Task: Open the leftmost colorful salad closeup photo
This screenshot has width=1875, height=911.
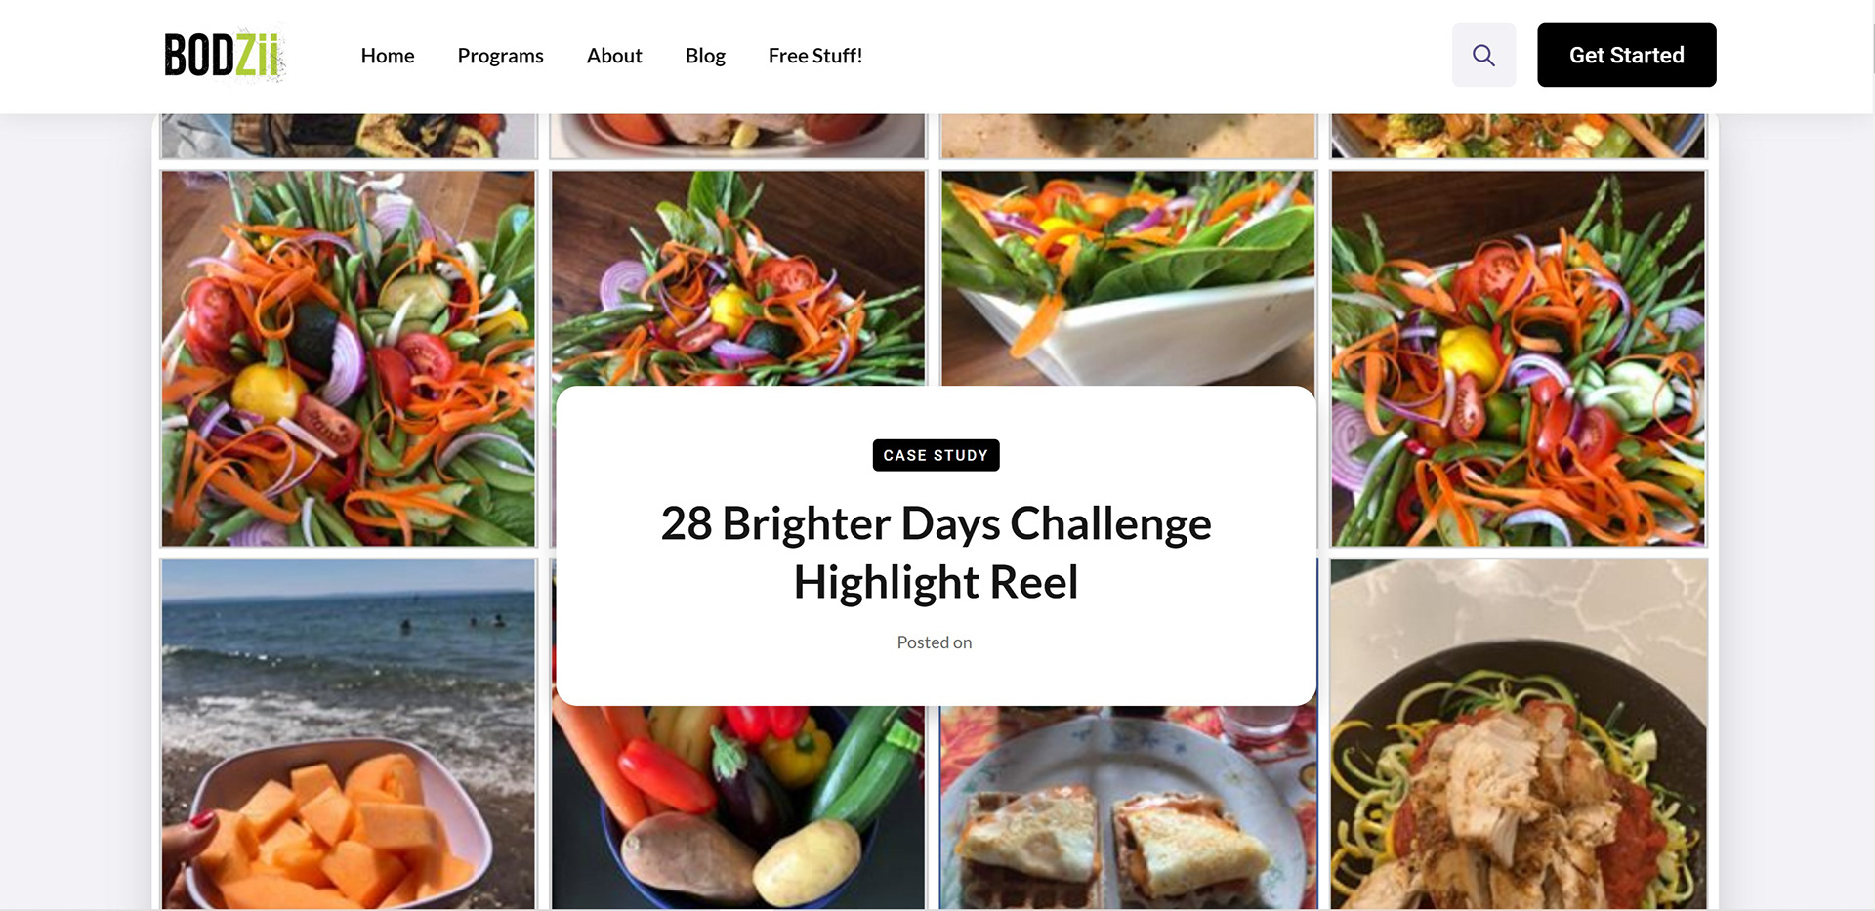Action: [x=349, y=358]
